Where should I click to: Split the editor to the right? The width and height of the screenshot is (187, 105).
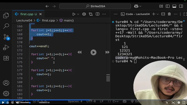pyautogui.click(x=97, y=14)
